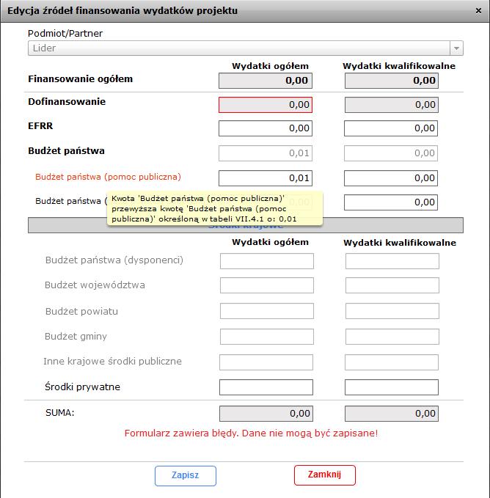Screen dimensions: 490x498
Task: Click the Zapisz button
Action: point(186,476)
